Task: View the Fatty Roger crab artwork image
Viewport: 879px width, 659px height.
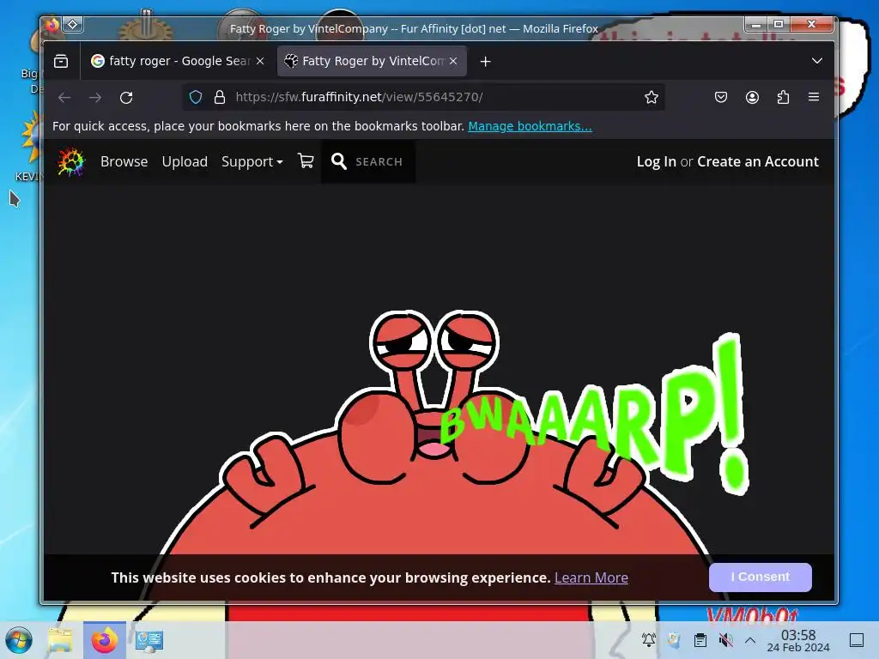Action: point(437,432)
